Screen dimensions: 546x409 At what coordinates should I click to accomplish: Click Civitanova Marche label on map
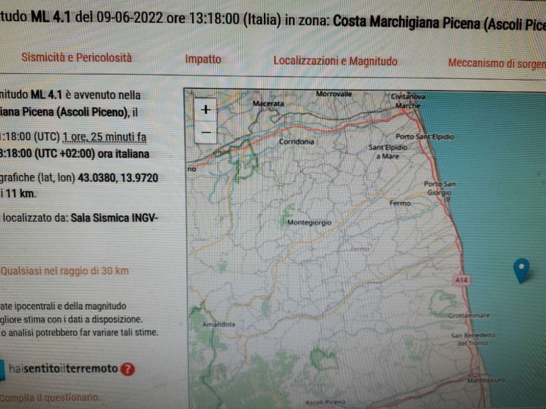pyautogui.click(x=408, y=101)
